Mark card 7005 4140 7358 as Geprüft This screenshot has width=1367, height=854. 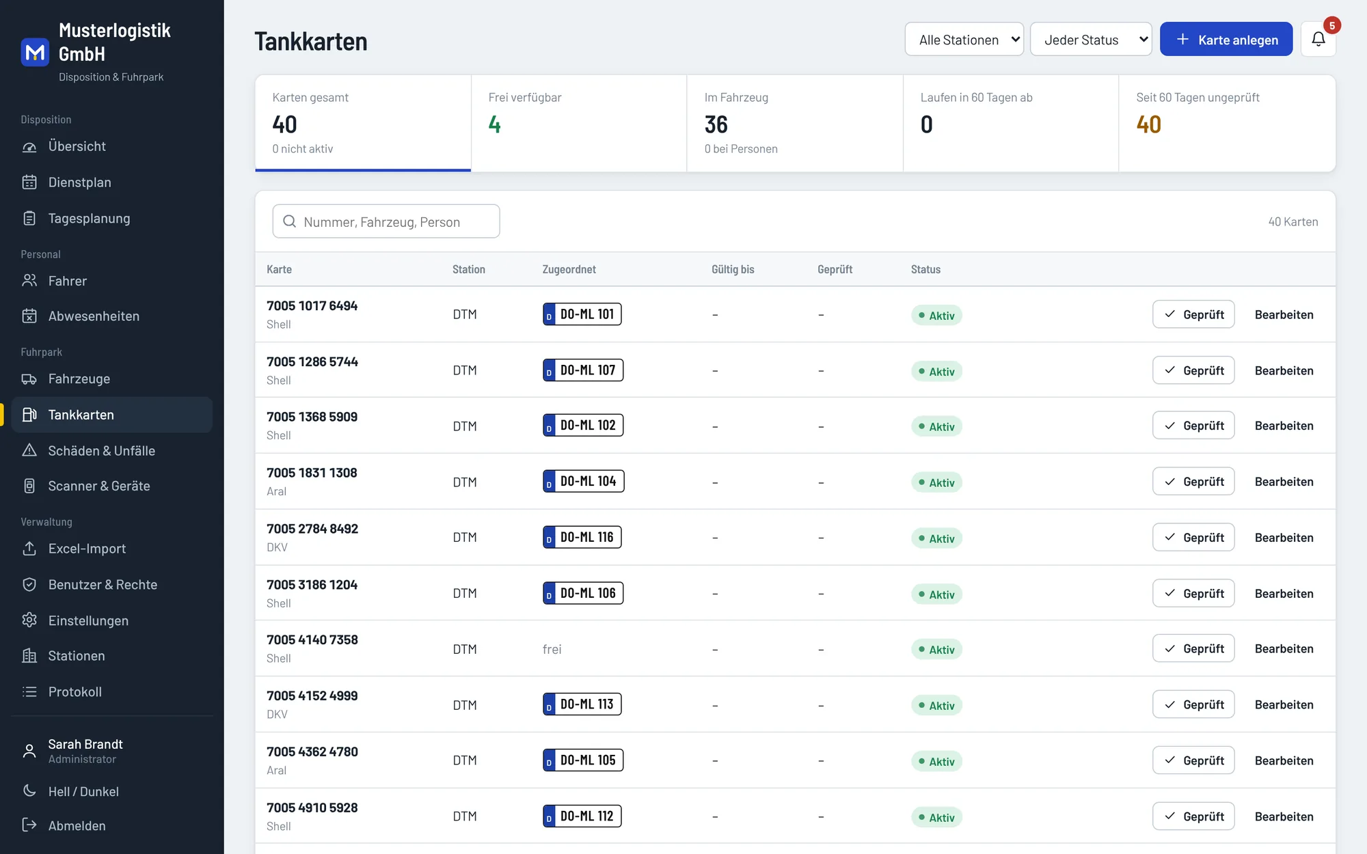click(1193, 648)
